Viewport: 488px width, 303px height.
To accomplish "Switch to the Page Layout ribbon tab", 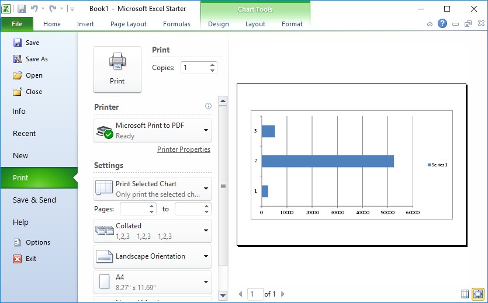I will (129, 24).
